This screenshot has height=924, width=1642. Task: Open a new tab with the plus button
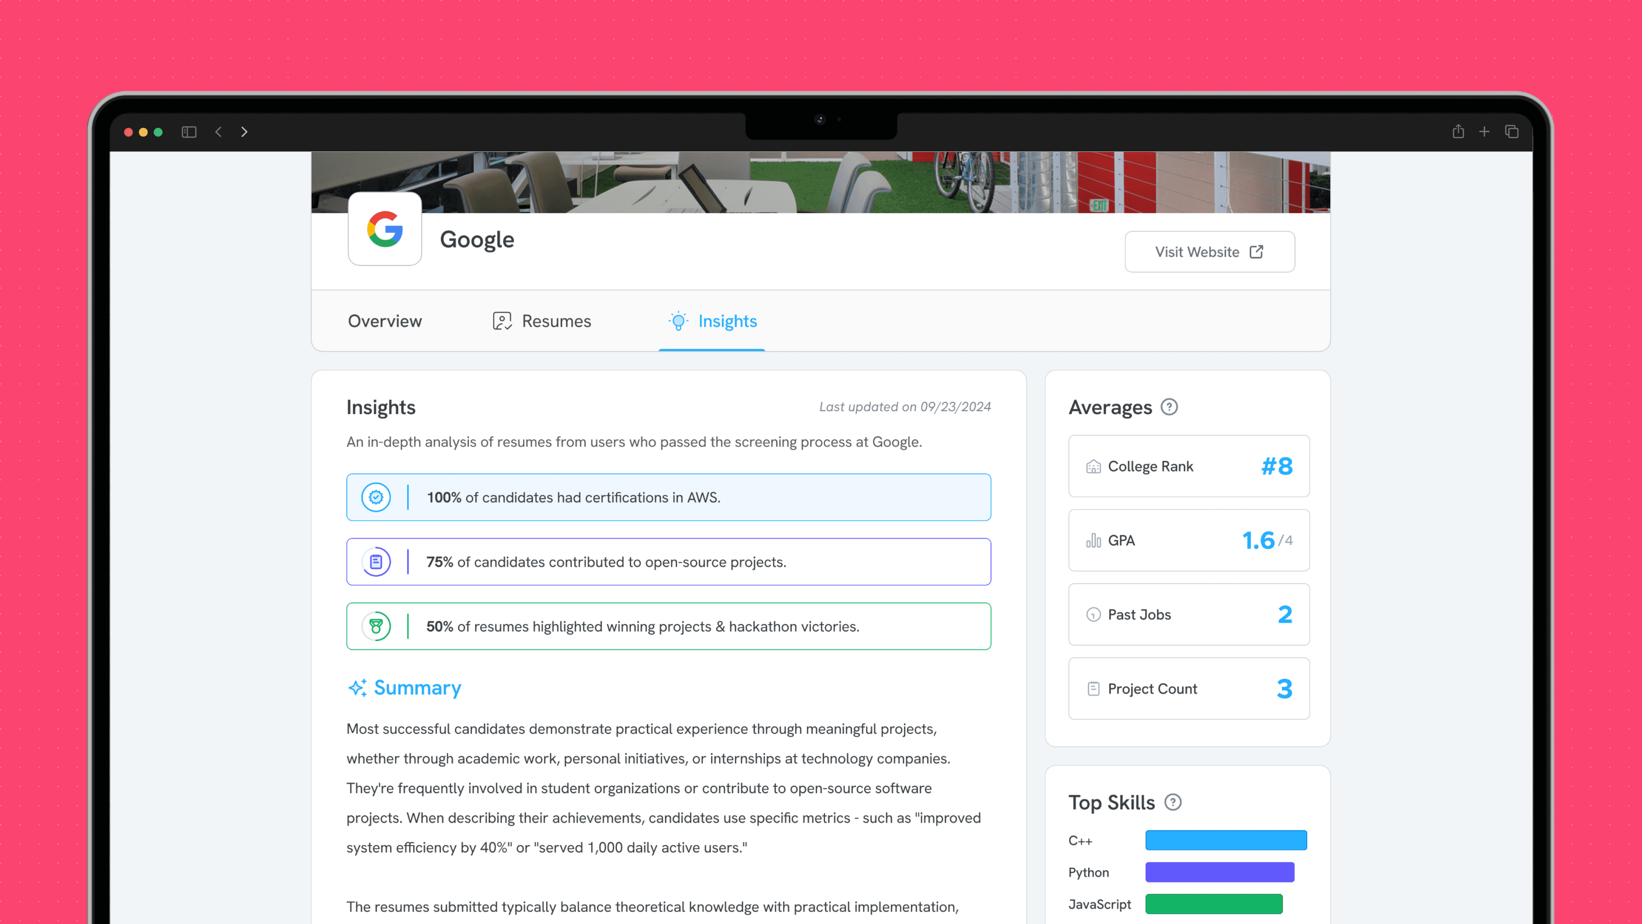point(1485,131)
